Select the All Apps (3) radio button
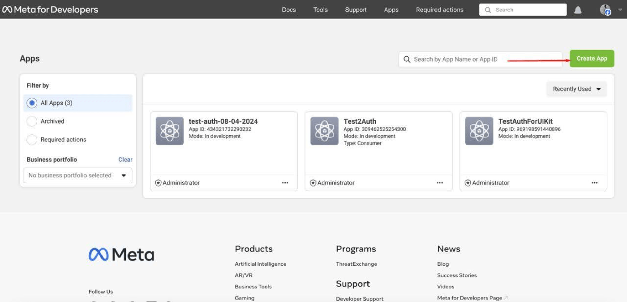This screenshot has width=627, height=302. [32, 103]
